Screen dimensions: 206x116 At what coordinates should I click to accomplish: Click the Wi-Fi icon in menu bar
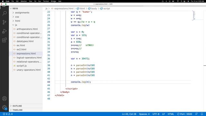pyautogui.click(x=178, y=1)
